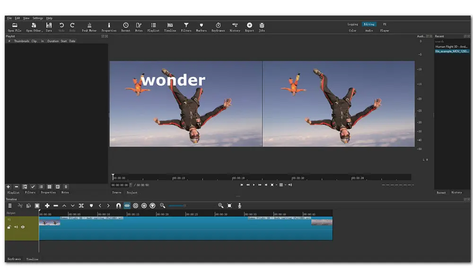
Task: Toggle timeline snapping magnet
Action: coord(119,205)
